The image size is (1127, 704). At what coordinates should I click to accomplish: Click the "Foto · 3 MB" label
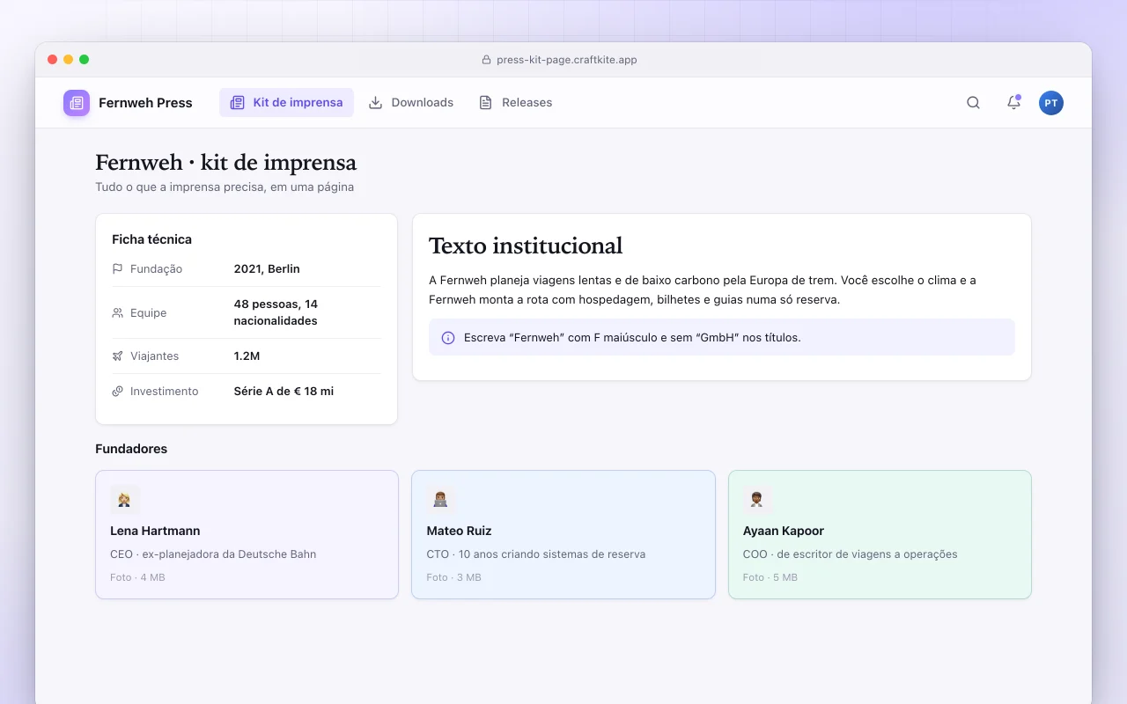(453, 577)
